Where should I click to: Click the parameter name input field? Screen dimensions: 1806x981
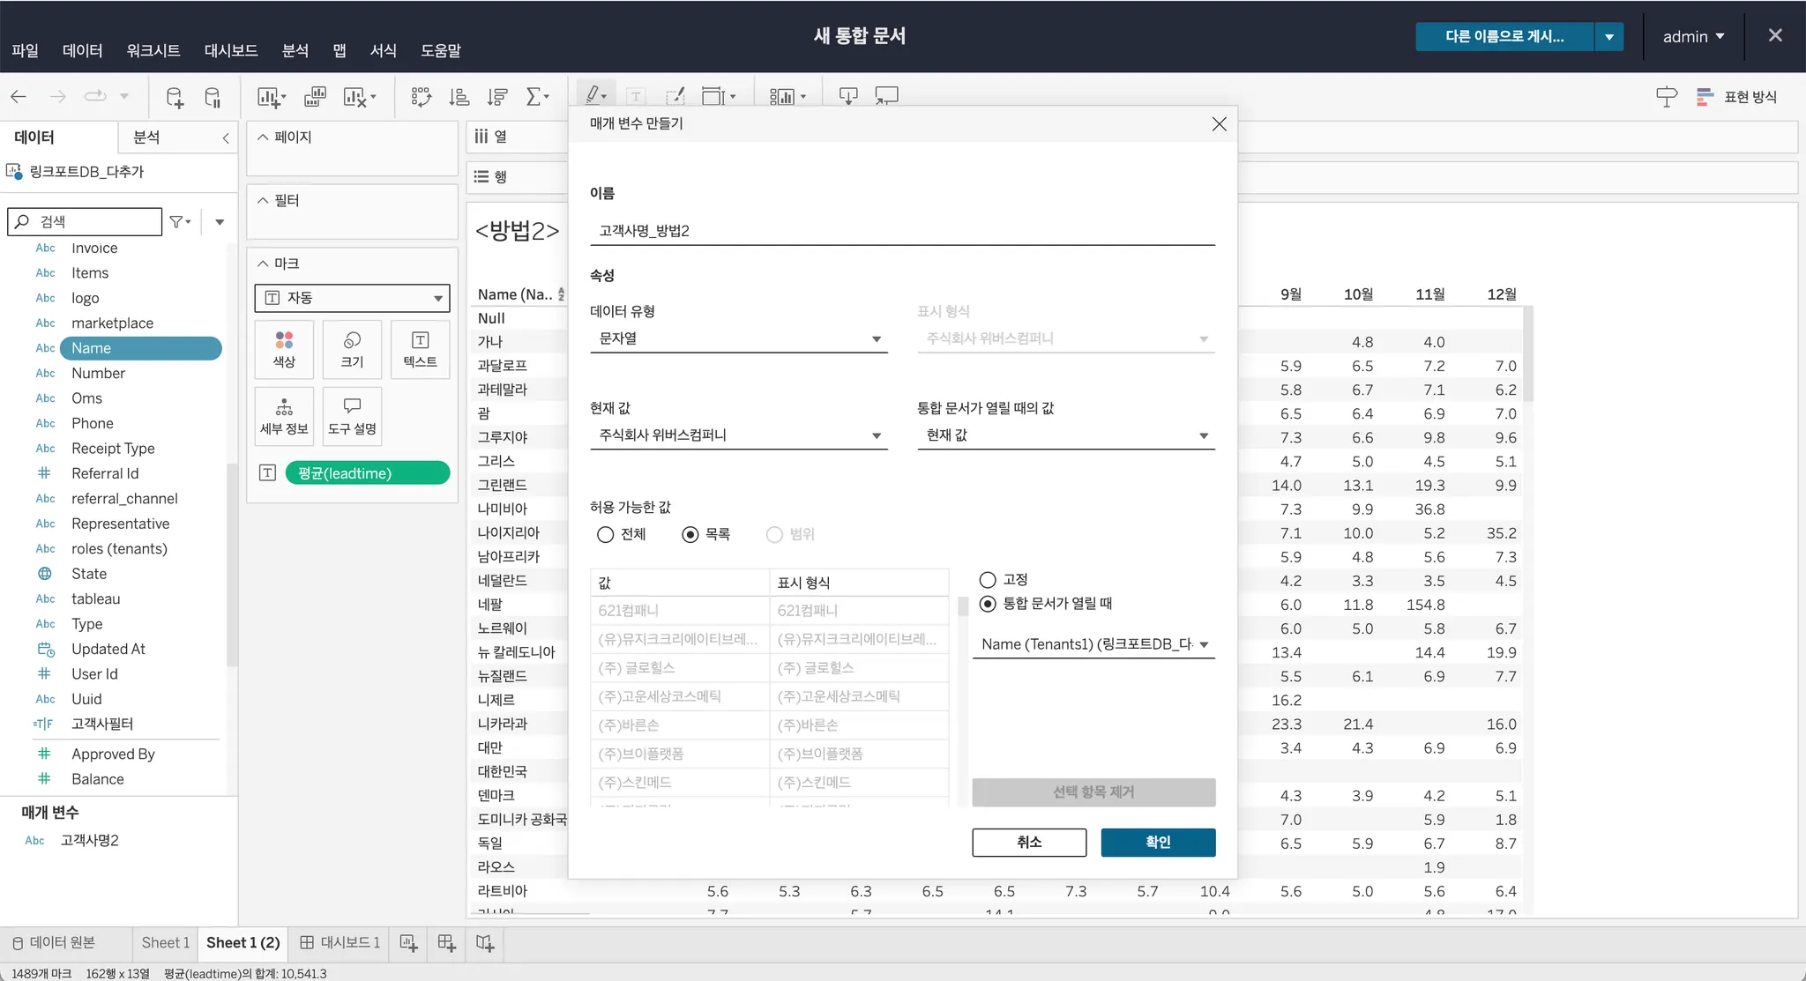pyautogui.click(x=901, y=231)
